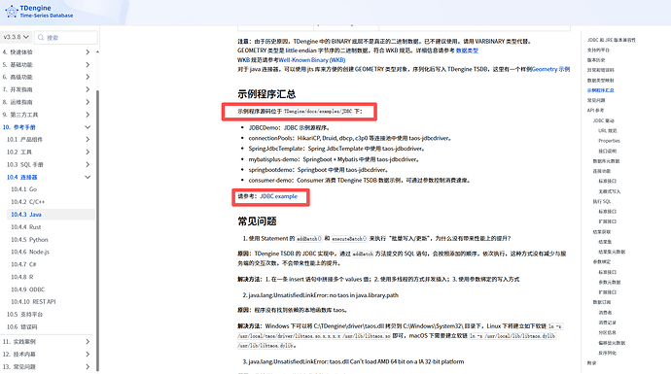Click the magnifier icon in search box
671x374 pixels.
click(x=41, y=38)
